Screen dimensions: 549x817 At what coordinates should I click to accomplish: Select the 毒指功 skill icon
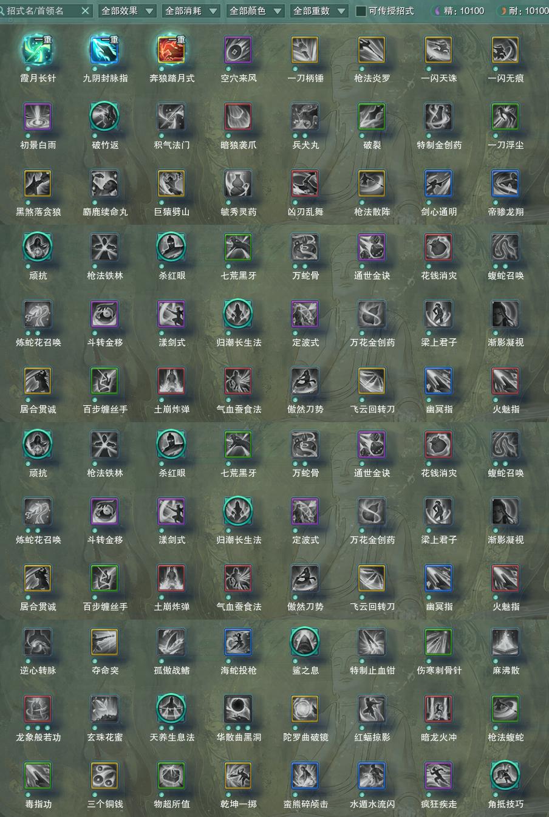(x=38, y=776)
